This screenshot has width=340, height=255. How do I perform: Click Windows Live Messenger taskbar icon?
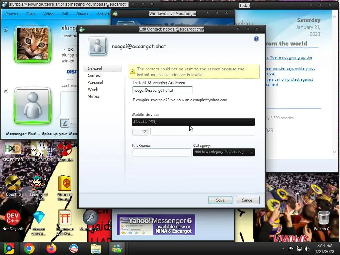pos(117,249)
